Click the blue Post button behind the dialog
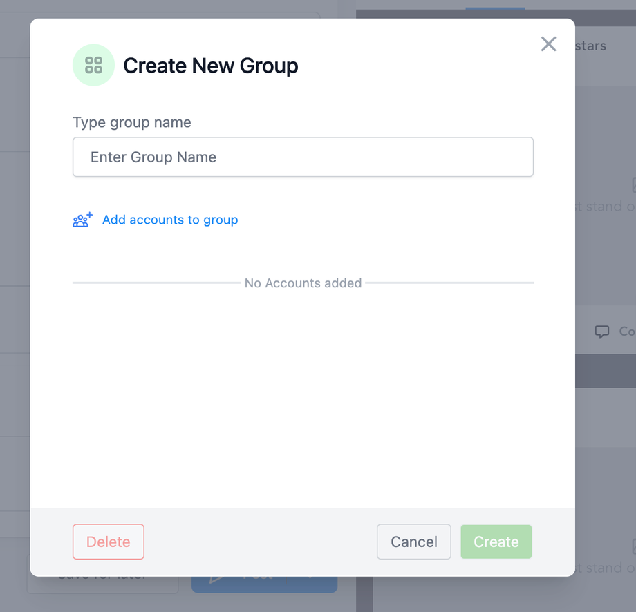 point(264,584)
